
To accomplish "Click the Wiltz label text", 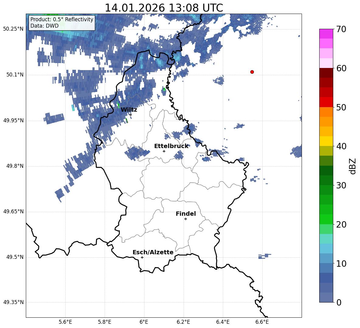I will click(x=129, y=110).
